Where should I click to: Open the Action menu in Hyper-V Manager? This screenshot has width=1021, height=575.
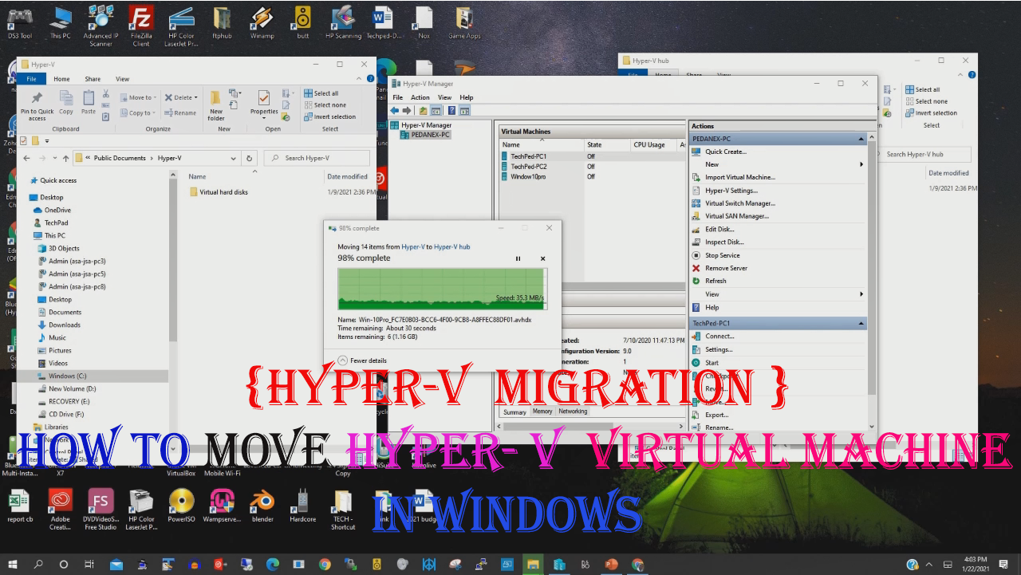pos(420,97)
